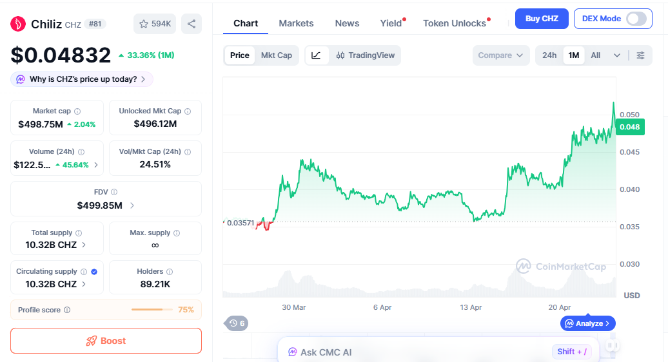Image resolution: width=668 pixels, height=362 pixels.
Task: Switch chart to Mkt Cap view
Action: 277,55
